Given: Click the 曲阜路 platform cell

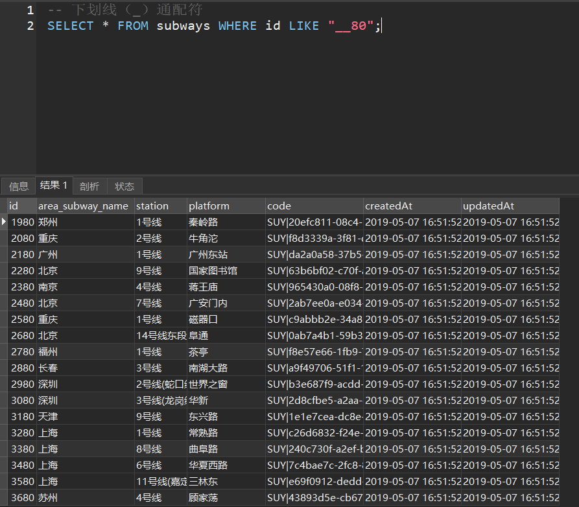Looking at the screenshot, I should coord(226,449).
